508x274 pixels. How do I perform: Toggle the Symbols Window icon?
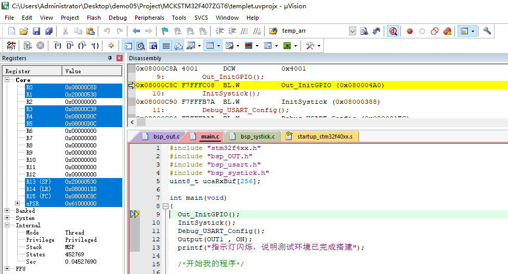pyautogui.click(x=153, y=46)
